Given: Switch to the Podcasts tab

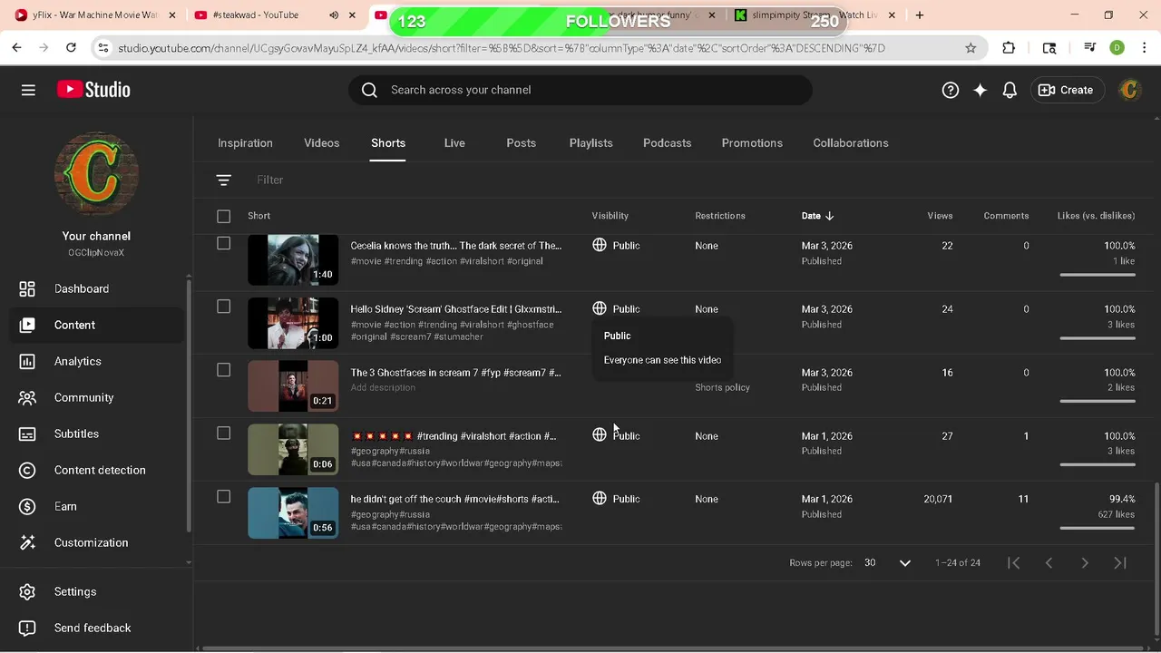Looking at the screenshot, I should tap(667, 143).
